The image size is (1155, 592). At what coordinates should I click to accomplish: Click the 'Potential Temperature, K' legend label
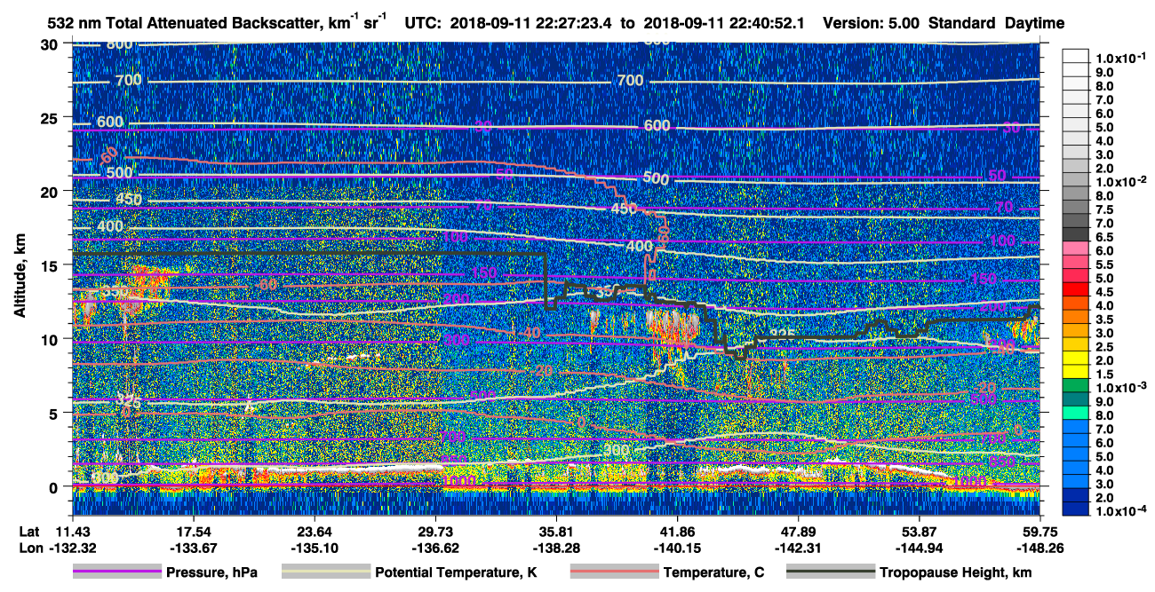click(456, 572)
